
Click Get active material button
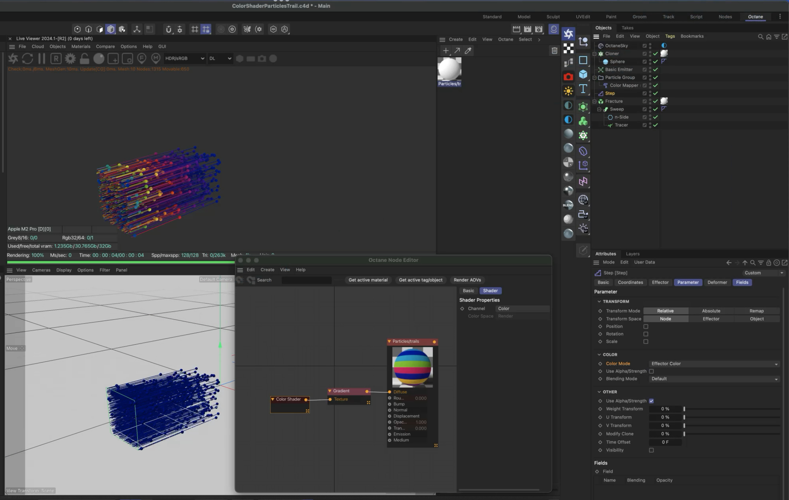coord(368,280)
